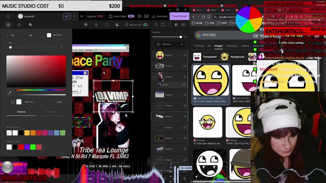Adjust the Opacity slider handle
326x183 pixels.
181,37
